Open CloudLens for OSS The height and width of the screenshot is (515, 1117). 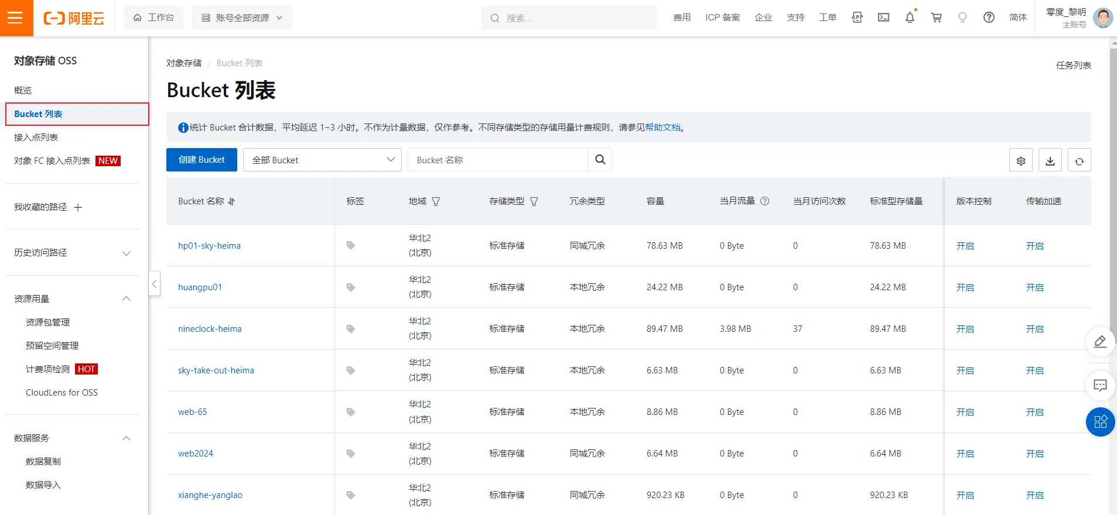[x=62, y=392]
